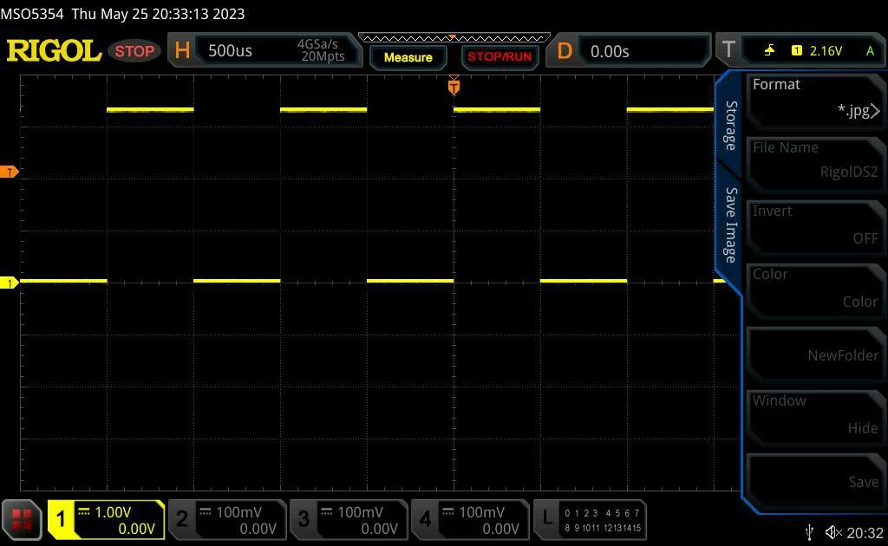The height and width of the screenshot is (546, 888).
Task: Open the red four-square function navigation icon
Action: (22, 520)
